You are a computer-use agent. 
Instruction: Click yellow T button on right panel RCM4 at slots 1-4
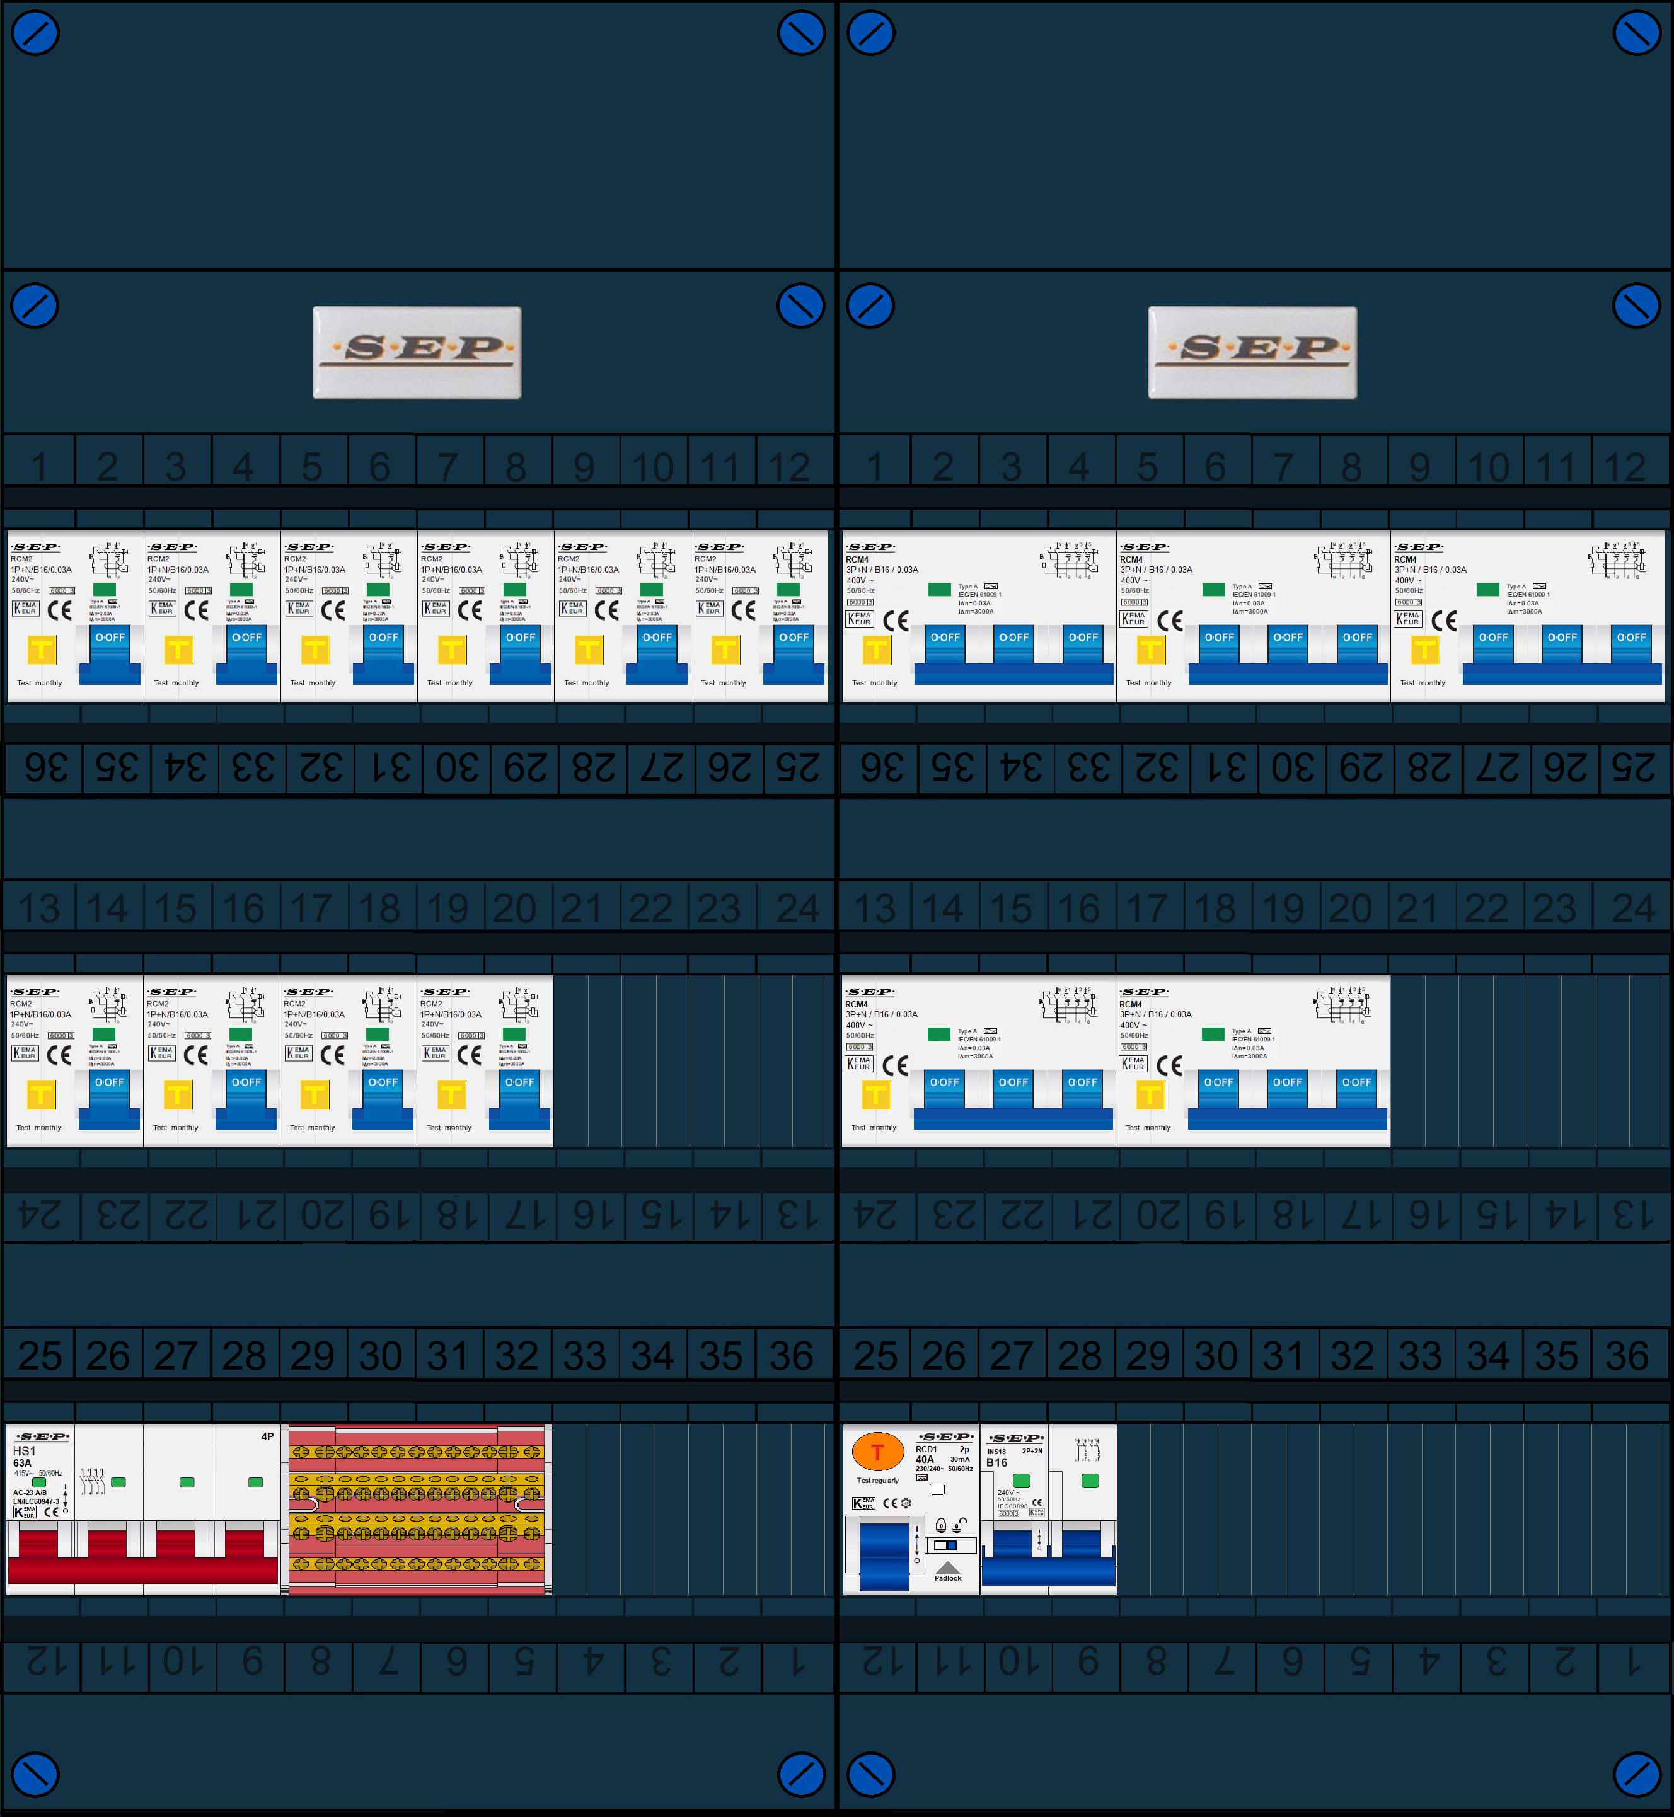877,649
